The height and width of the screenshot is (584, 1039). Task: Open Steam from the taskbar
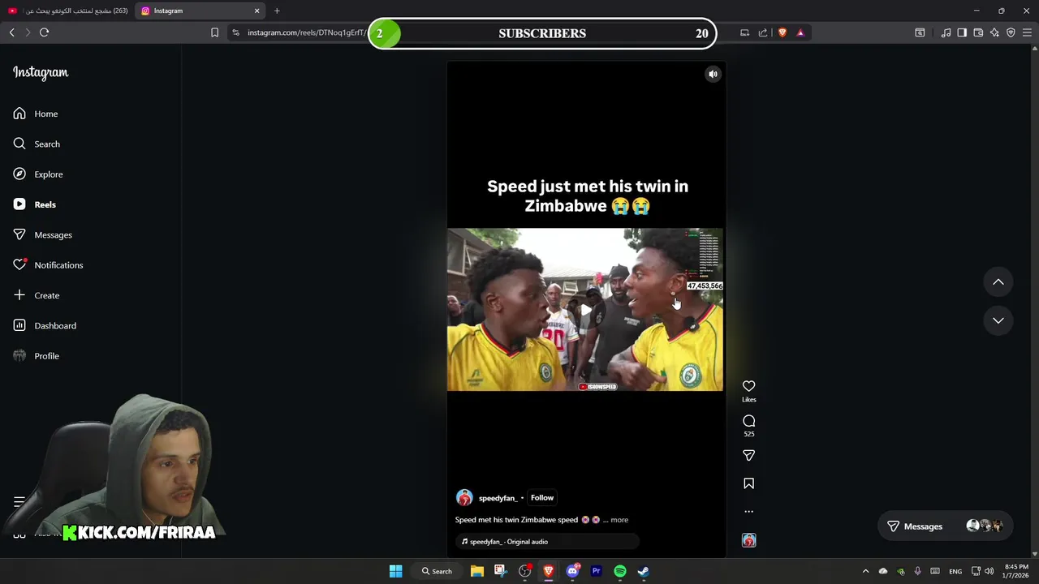click(643, 571)
